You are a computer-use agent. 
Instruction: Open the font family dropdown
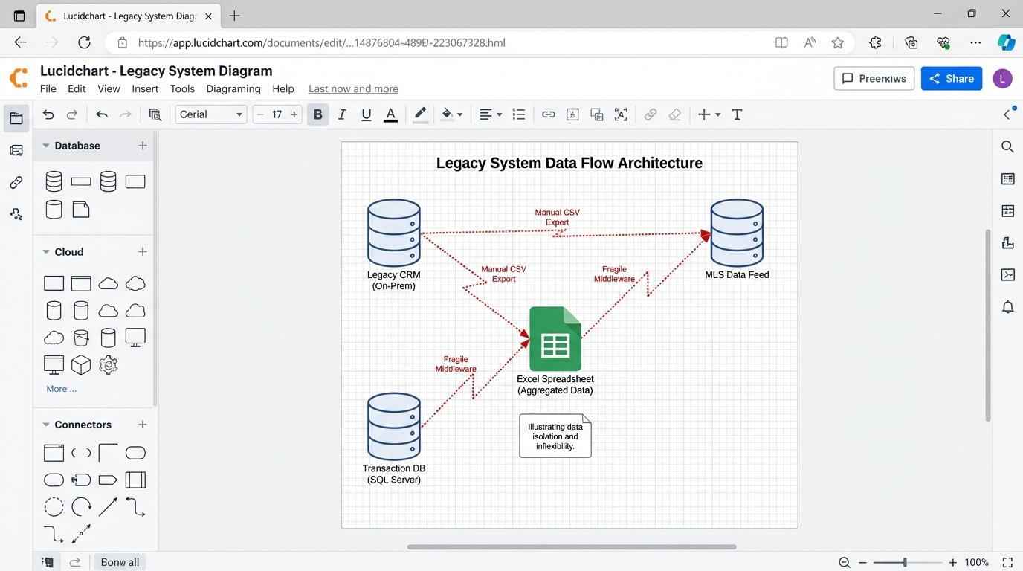point(210,114)
